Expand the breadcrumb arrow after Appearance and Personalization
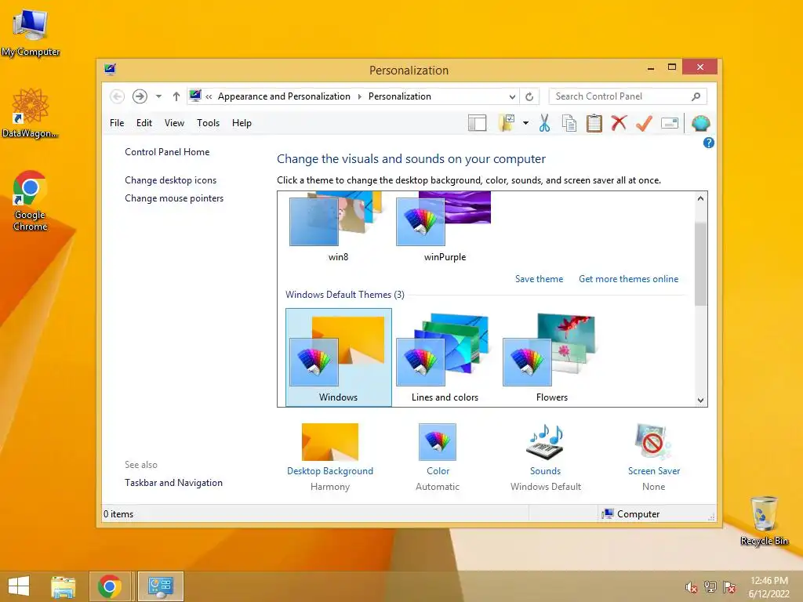 (x=359, y=96)
